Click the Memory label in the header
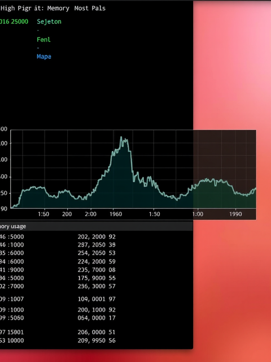Viewport: 271px width, 362px height. click(58, 8)
